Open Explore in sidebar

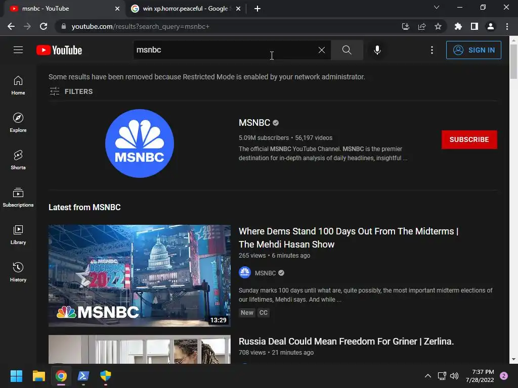18,122
